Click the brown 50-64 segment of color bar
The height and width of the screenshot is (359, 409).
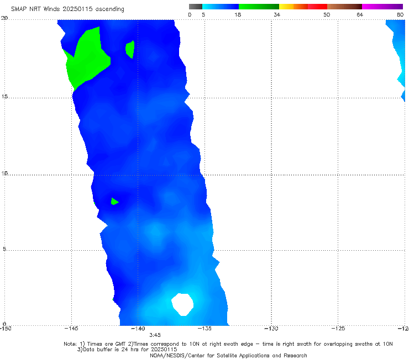344,7
